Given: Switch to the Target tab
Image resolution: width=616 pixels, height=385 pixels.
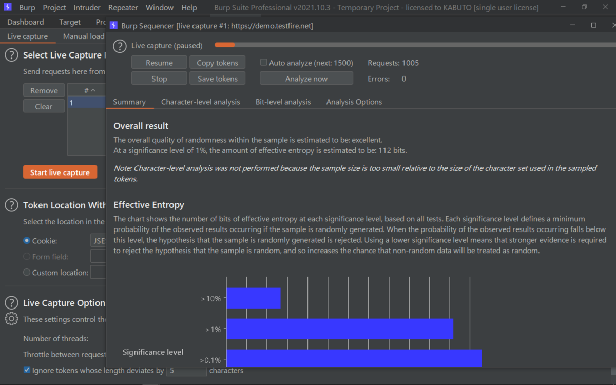Looking at the screenshot, I should pyautogui.click(x=70, y=22).
